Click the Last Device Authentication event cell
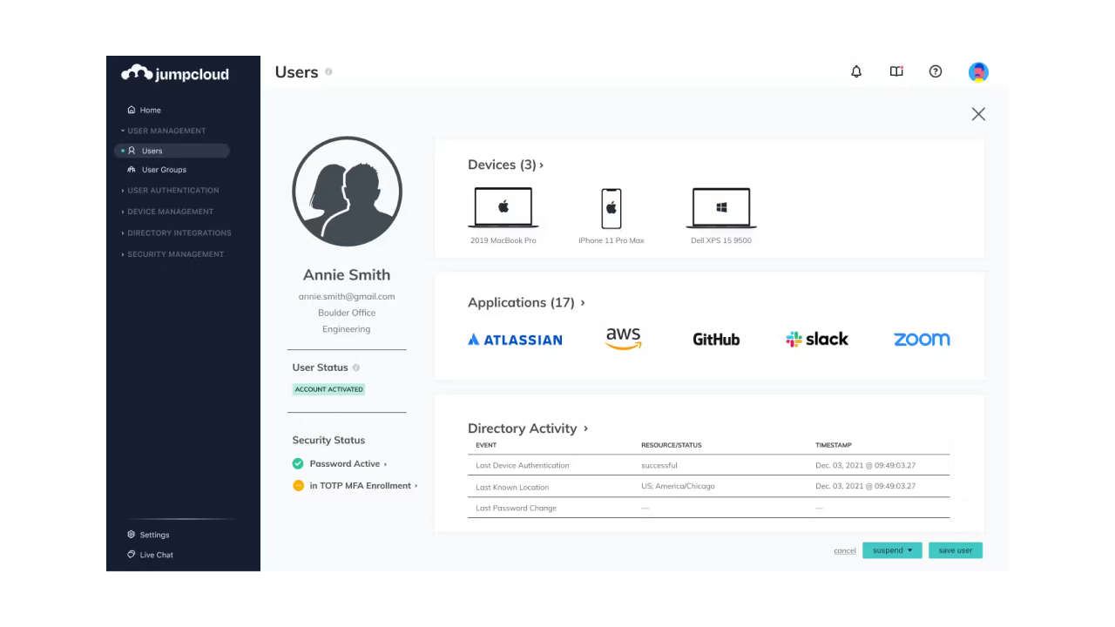 523,466
